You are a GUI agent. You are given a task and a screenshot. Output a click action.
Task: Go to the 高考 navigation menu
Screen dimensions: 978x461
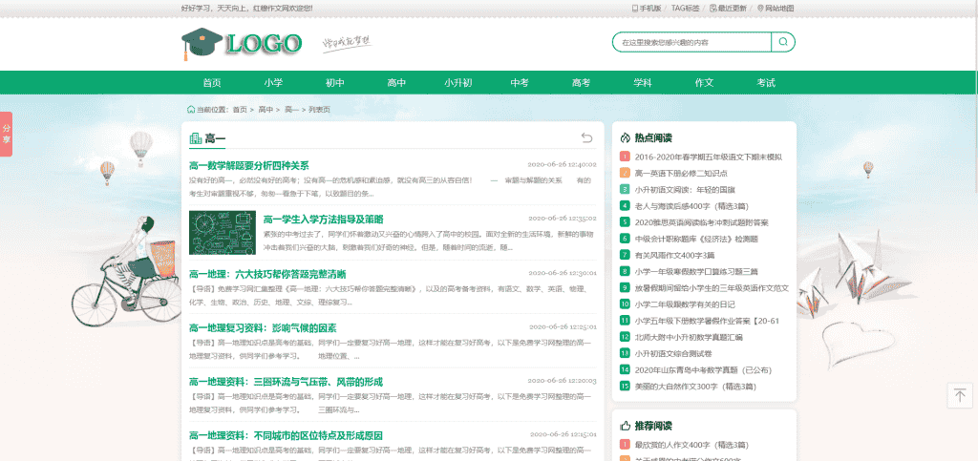pos(581,83)
